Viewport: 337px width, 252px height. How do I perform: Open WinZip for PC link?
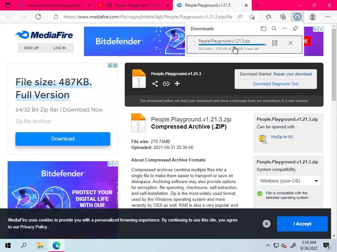[282, 137]
